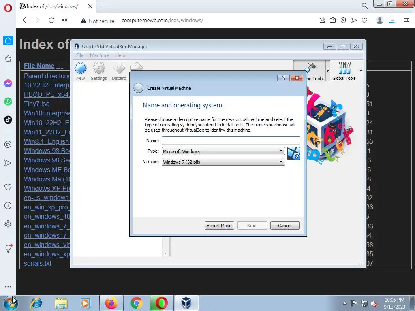Click the Expert Mode button

coord(219,226)
